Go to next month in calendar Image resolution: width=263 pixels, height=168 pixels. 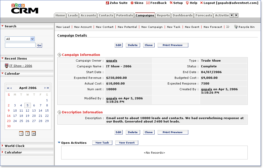click(x=45, y=88)
